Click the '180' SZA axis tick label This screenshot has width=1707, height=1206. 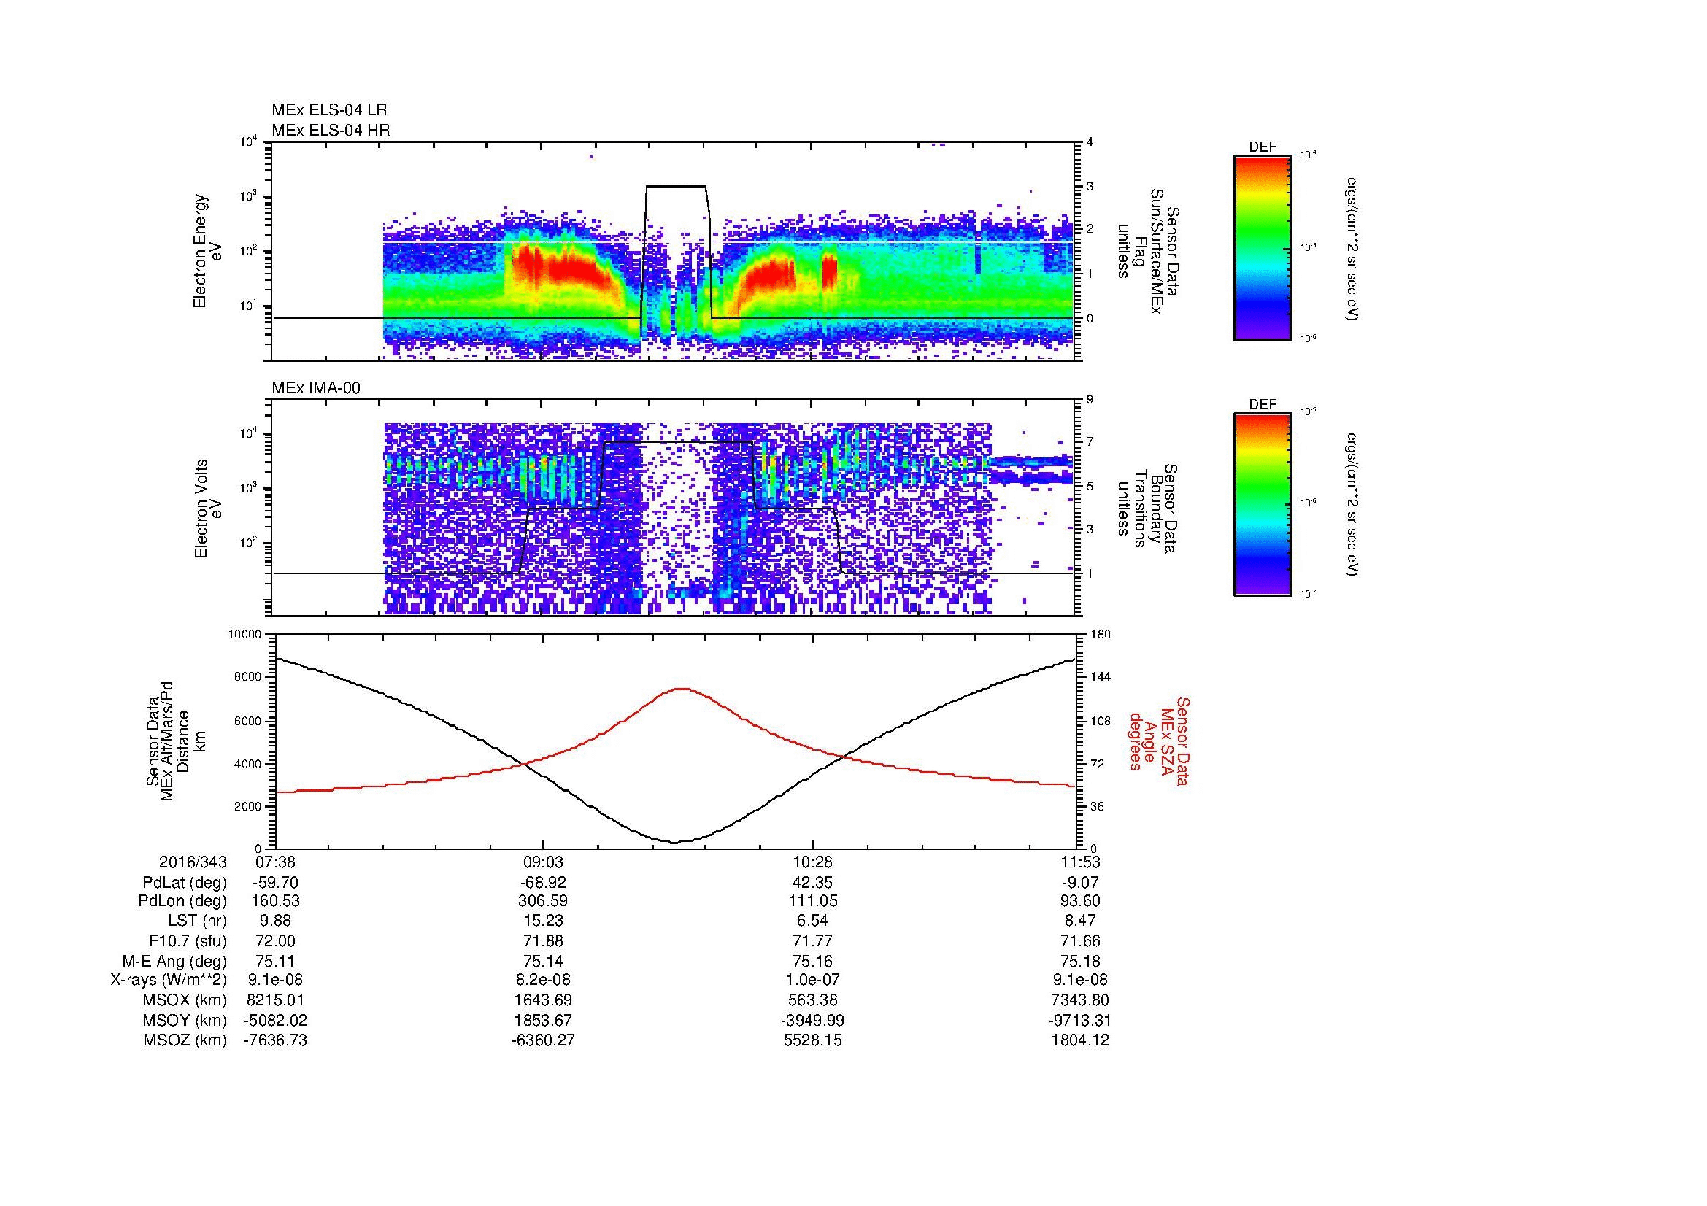[x=1101, y=635]
